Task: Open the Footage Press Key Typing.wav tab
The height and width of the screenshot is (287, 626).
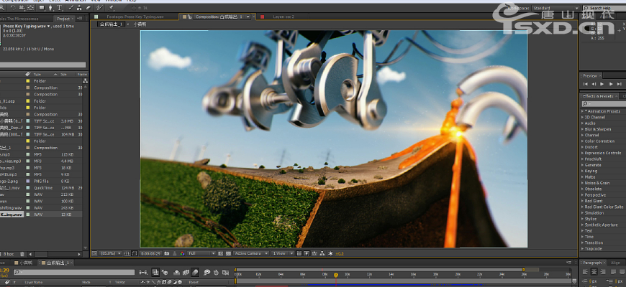Action: click(135, 16)
